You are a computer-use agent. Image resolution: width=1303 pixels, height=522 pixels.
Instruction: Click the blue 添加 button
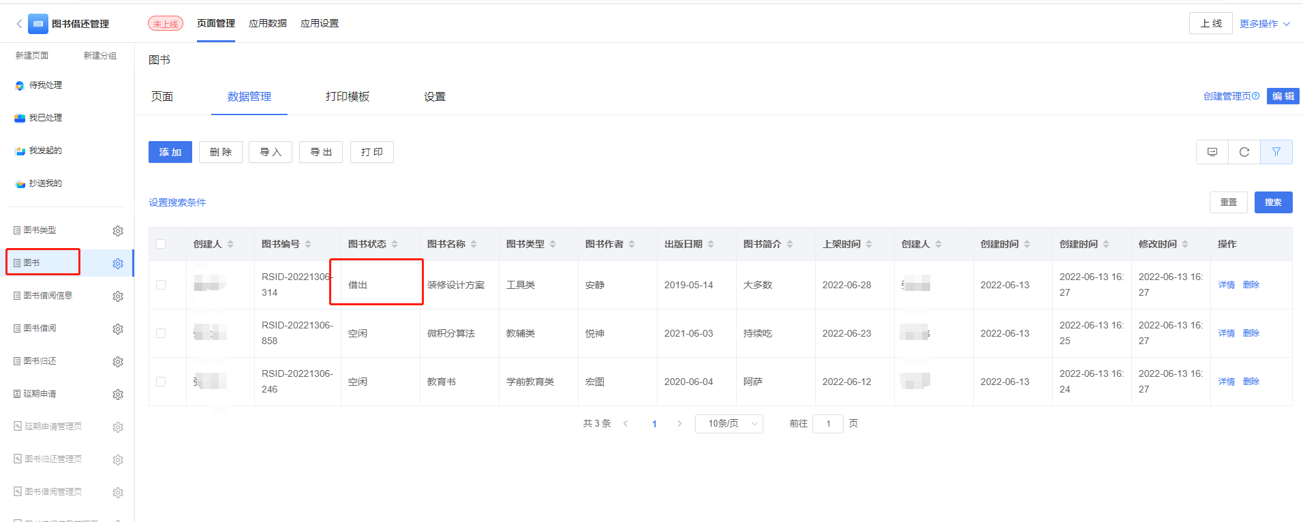170,152
